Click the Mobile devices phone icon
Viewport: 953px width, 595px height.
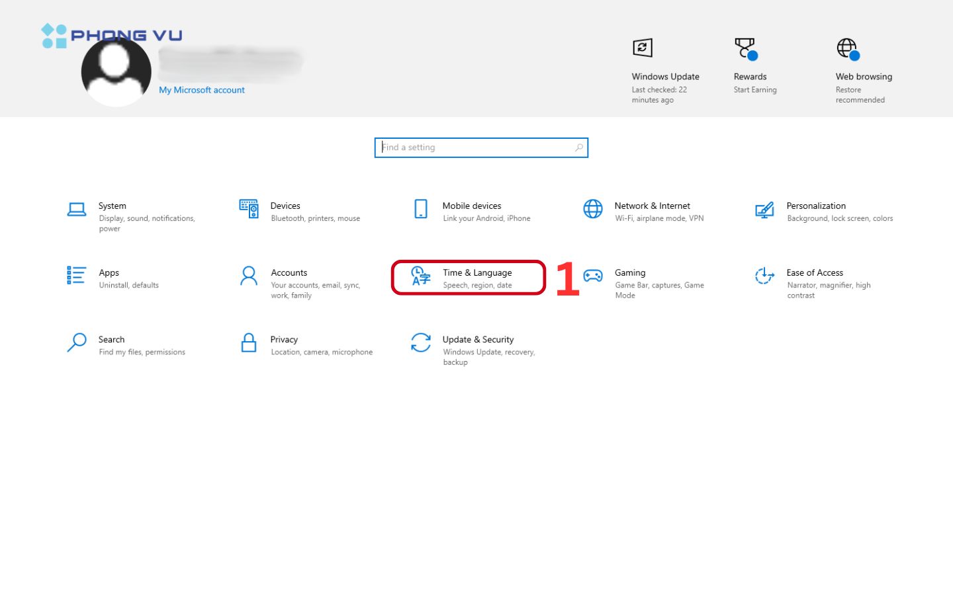(421, 209)
